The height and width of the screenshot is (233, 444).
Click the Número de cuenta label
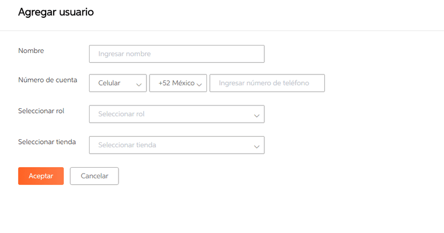tap(48, 80)
